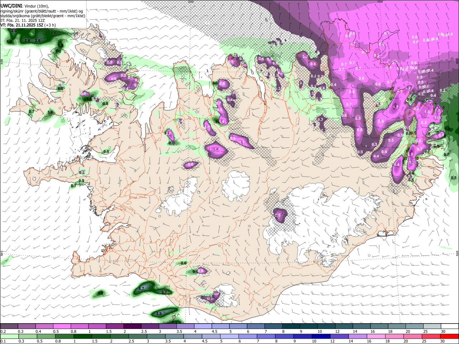Image resolution: width=459 pixels, height=344 pixels.
Task: Pick the bright pink 0.5 swatch, top legend row
Action: pos(62,326)
